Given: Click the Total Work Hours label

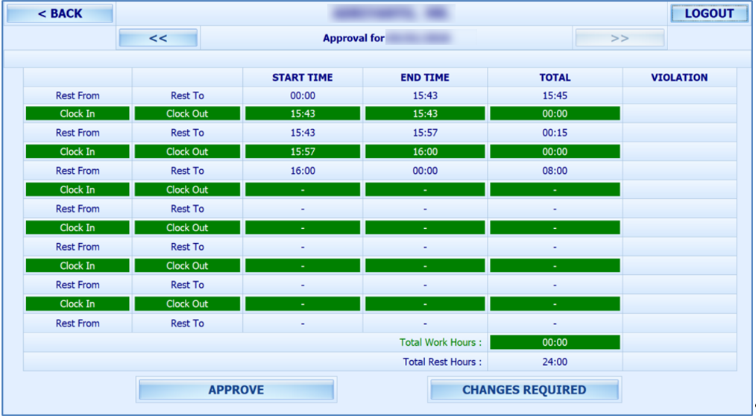Looking at the screenshot, I should click(x=440, y=342).
